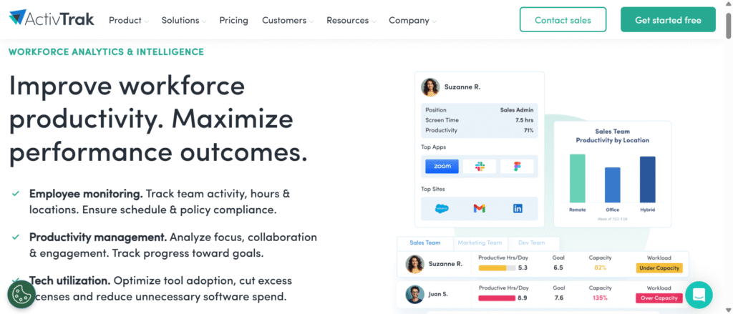The width and height of the screenshot is (733, 314).
Task: Switch to the Dev Team tab
Action: (532, 243)
